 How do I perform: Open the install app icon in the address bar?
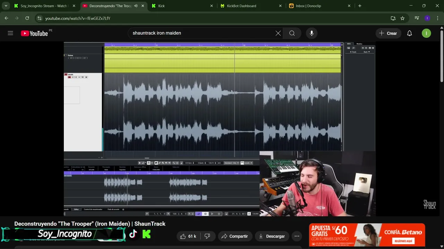[393, 18]
